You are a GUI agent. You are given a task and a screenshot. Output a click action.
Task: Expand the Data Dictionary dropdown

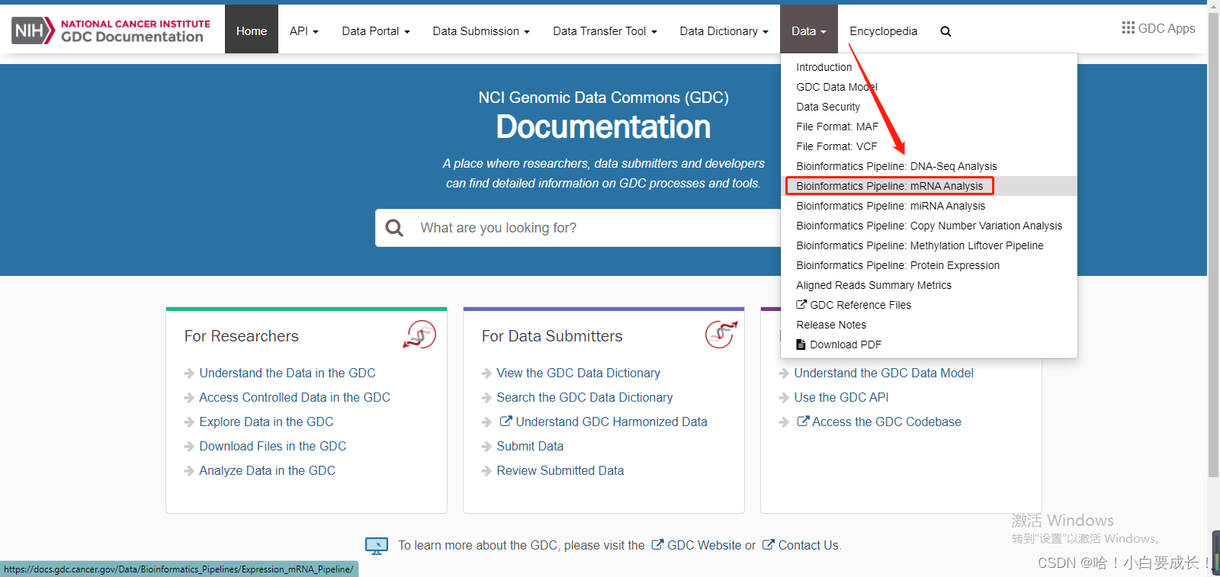pyautogui.click(x=724, y=30)
